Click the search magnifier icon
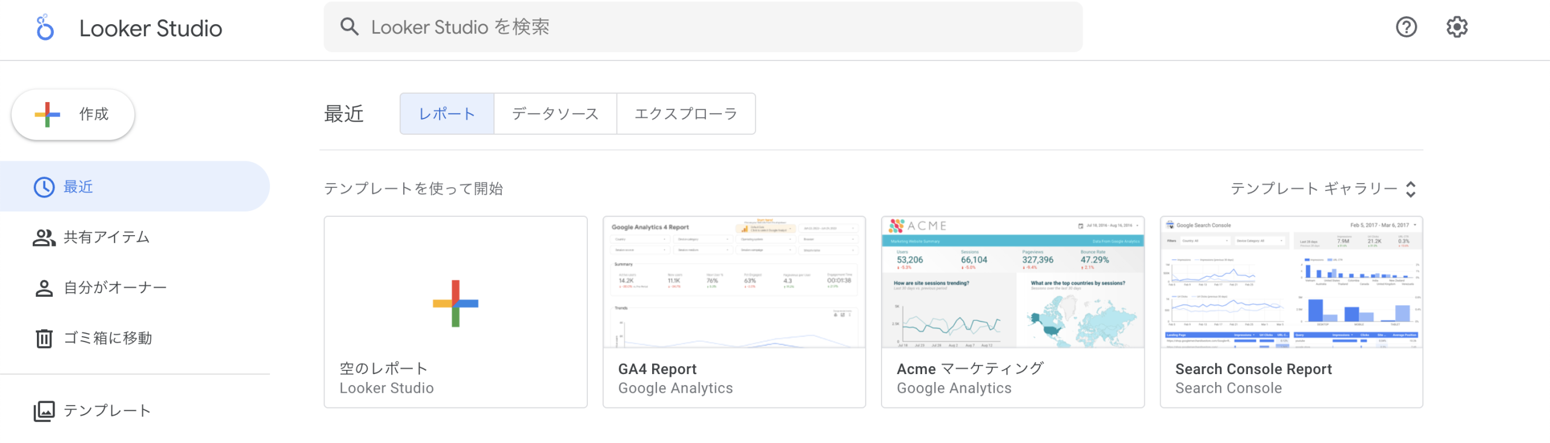This screenshot has width=1550, height=443. coord(349,27)
